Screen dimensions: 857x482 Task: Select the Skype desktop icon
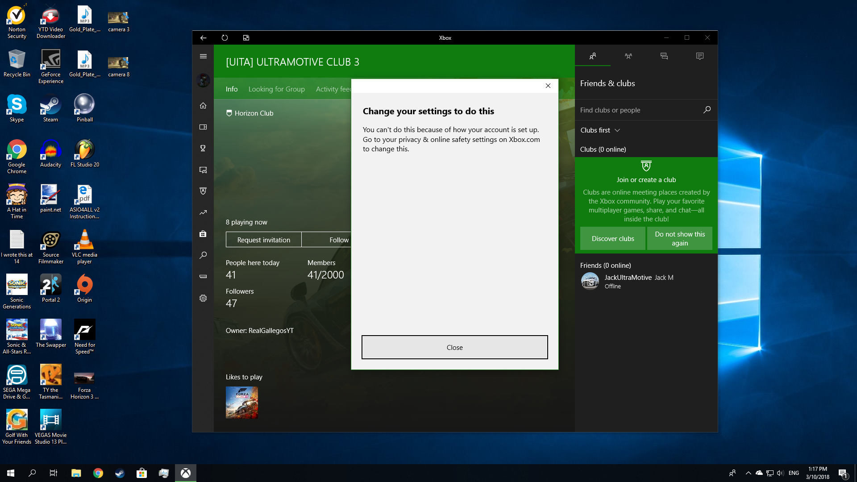coord(17,108)
